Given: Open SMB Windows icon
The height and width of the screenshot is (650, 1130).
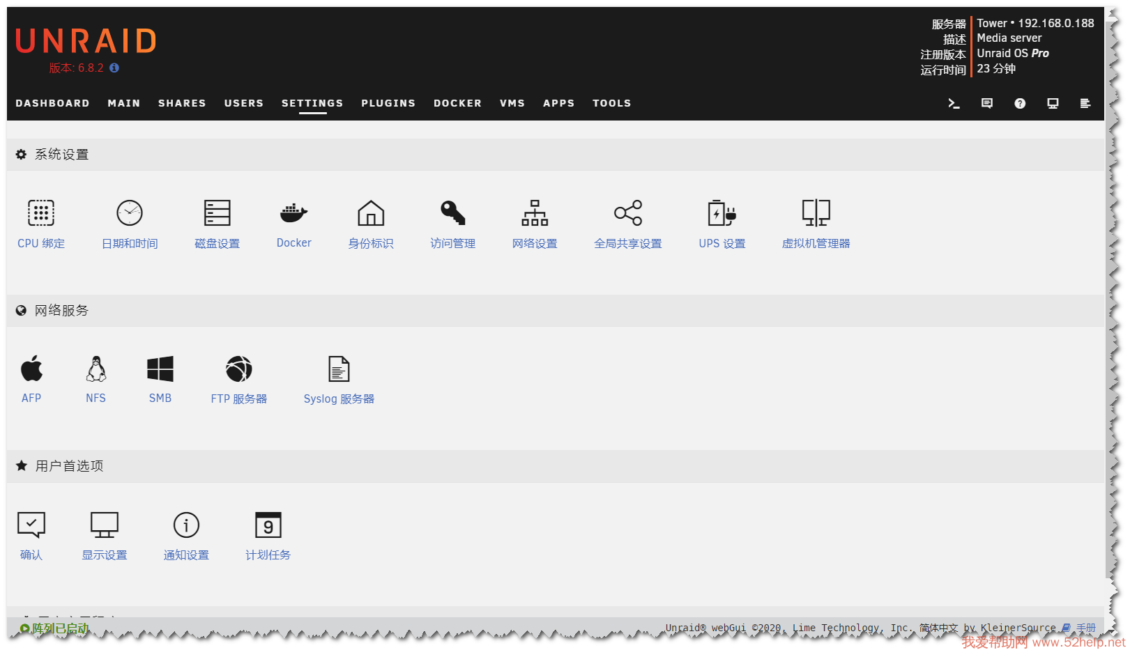Looking at the screenshot, I should (x=160, y=369).
